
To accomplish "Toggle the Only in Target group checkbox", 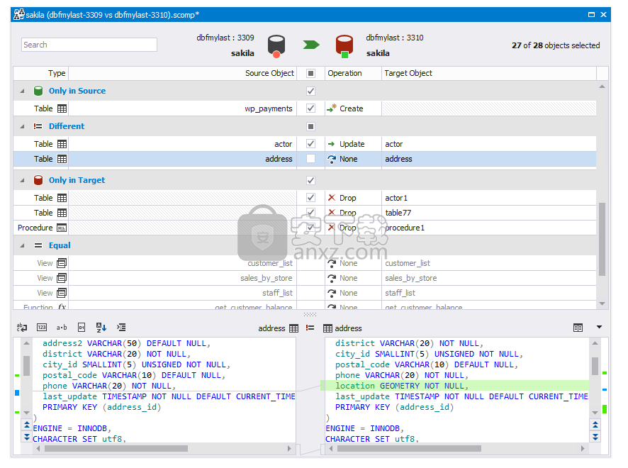I will [x=310, y=180].
